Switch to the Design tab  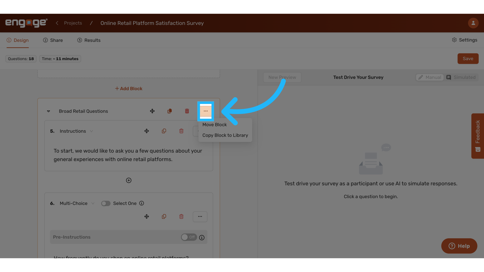[18, 40]
